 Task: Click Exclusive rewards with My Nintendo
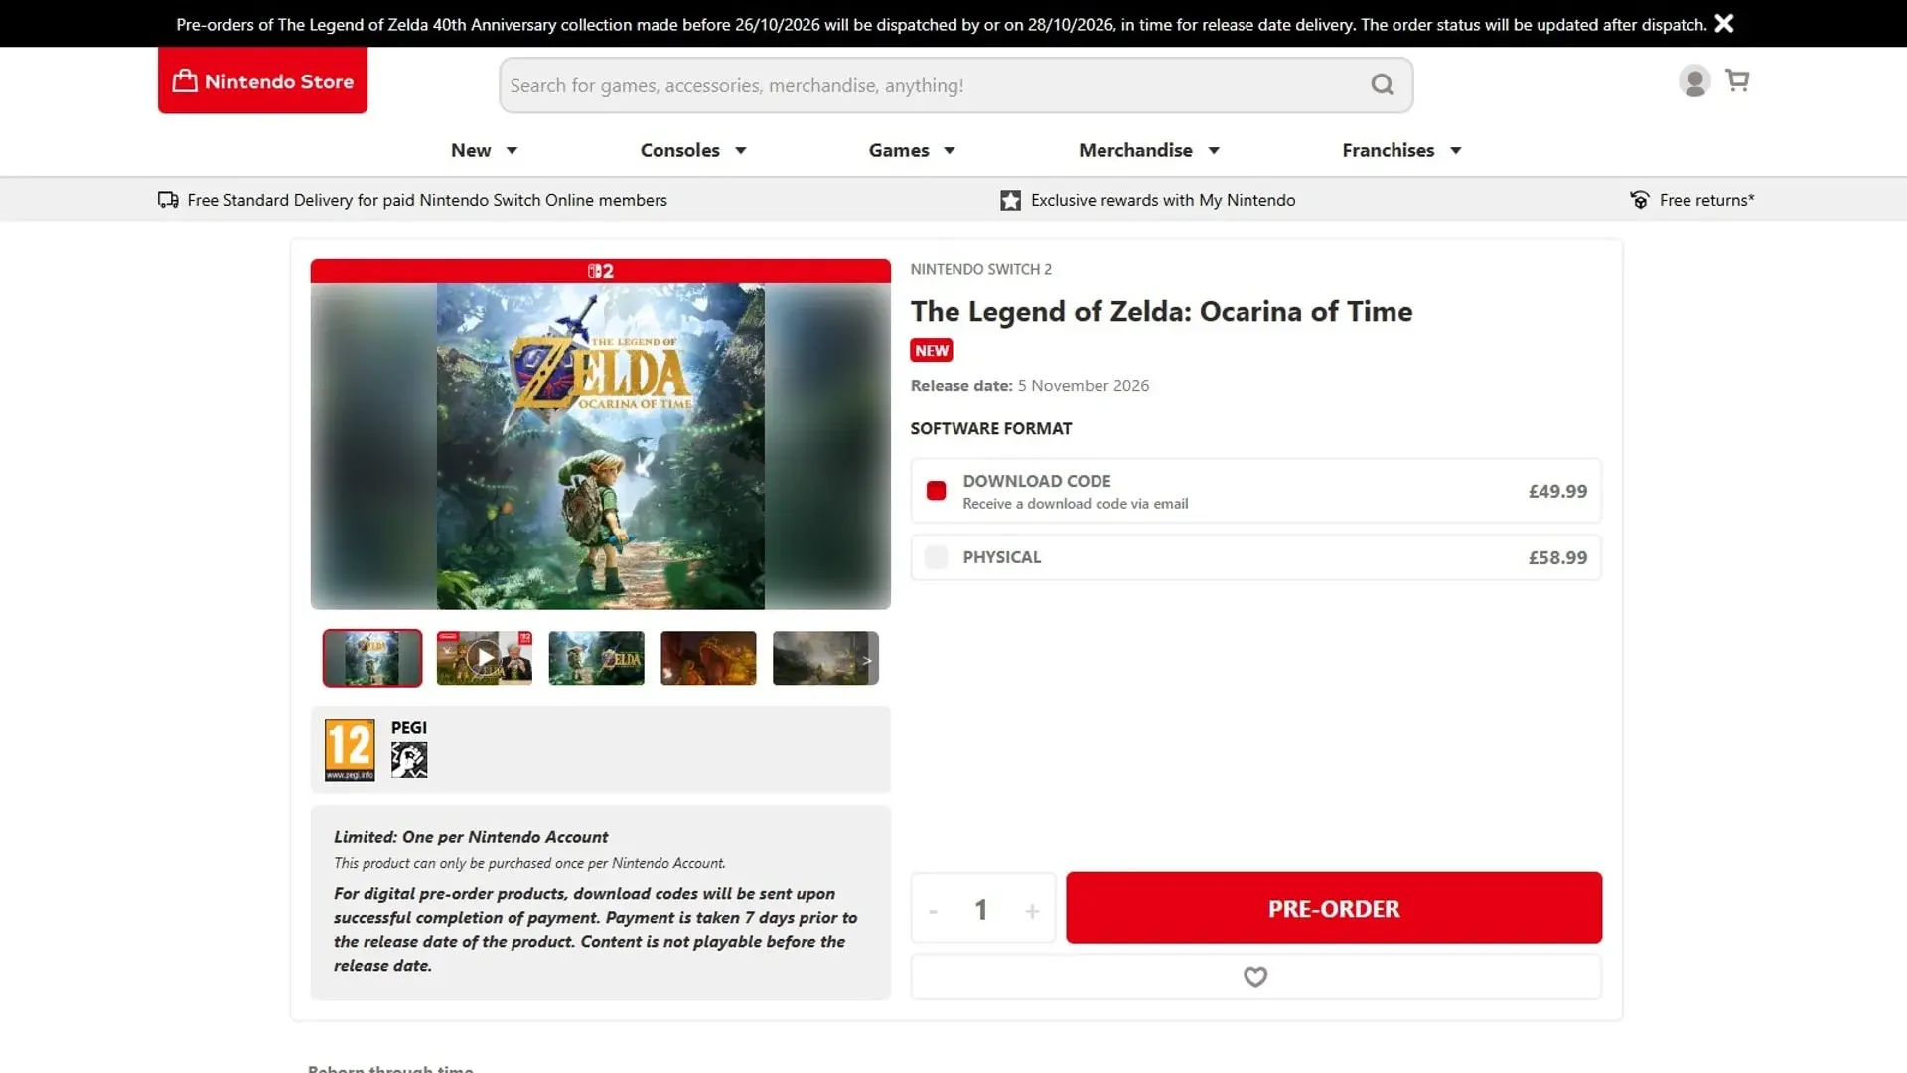click(1163, 200)
